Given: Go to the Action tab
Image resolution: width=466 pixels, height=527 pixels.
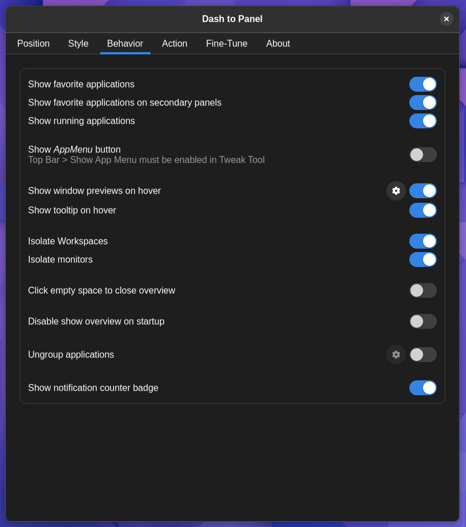Looking at the screenshot, I should [175, 44].
